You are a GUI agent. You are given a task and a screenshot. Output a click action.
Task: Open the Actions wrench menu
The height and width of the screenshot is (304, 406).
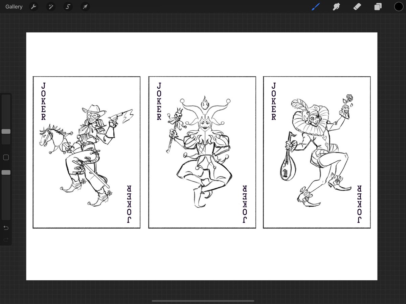click(x=33, y=7)
